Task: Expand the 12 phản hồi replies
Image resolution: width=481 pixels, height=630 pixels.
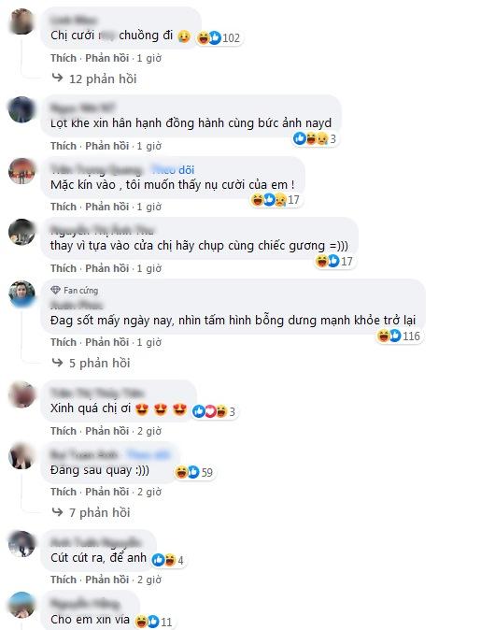Action: (94, 79)
